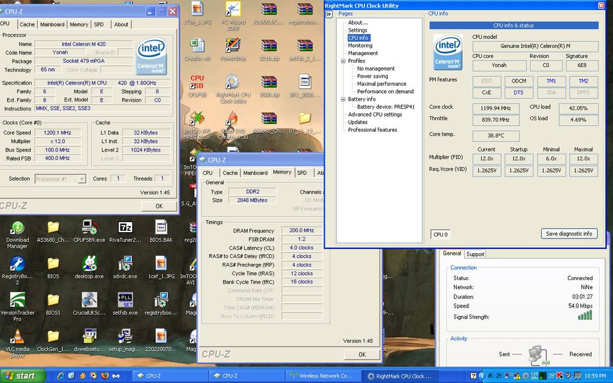This screenshot has height=383, width=613.
Task: Click the TM1 feature box in PM features
Action: tap(551, 81)
